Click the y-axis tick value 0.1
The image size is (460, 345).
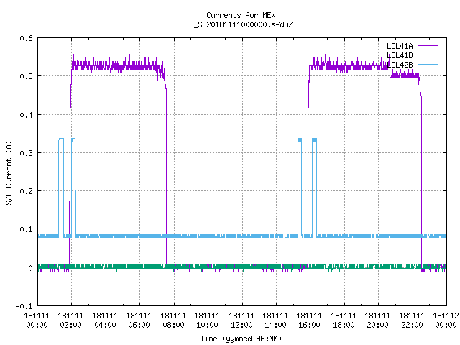[x=26, y=229]
